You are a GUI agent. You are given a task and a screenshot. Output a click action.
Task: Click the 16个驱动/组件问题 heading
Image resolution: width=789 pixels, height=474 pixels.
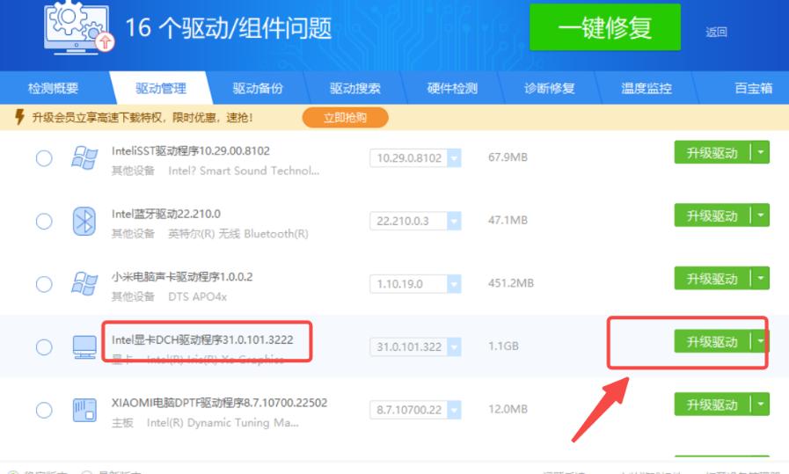click(x=229, y=27)
